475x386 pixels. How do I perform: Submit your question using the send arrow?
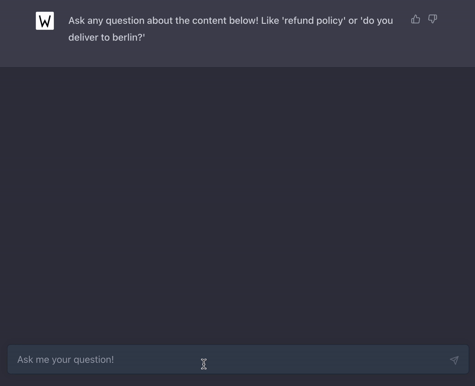click(x=454, y=360)
